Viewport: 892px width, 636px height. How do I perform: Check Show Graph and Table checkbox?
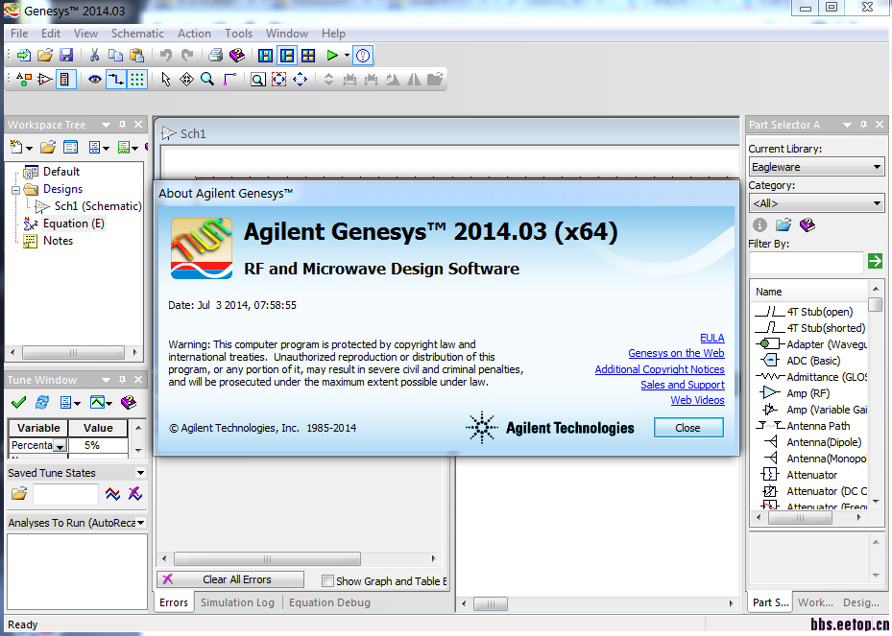327,581
